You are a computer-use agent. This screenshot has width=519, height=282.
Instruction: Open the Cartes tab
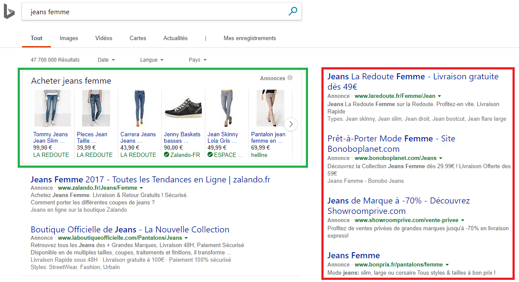(138, 38)
